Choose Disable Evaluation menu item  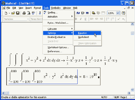point(58,37)
